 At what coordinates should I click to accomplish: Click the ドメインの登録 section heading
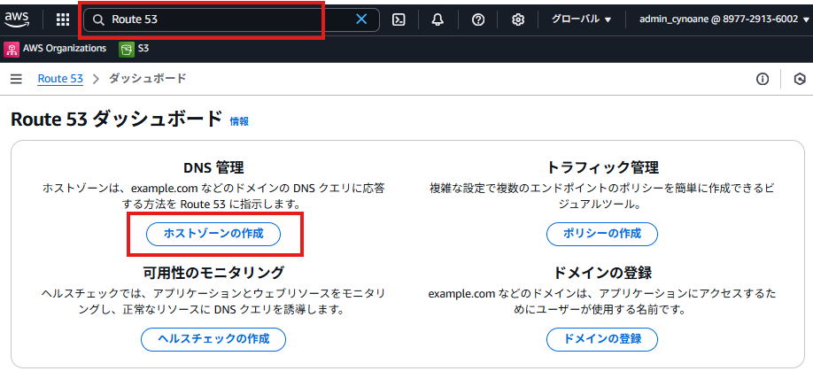click(x=602, y=272)
